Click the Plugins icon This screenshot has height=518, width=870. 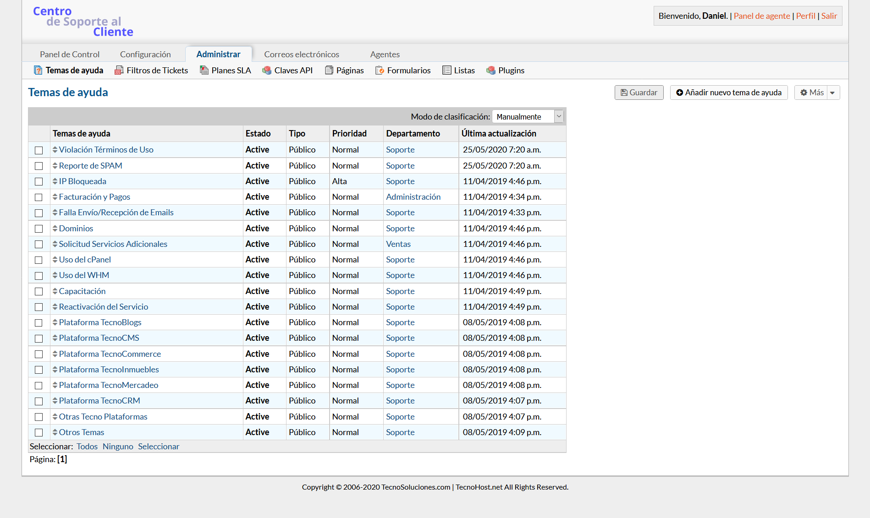pyautogui.click(x=491, y=71)
